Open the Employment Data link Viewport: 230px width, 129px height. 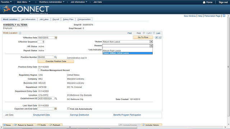pyautogui.click(x=42, y=115)
